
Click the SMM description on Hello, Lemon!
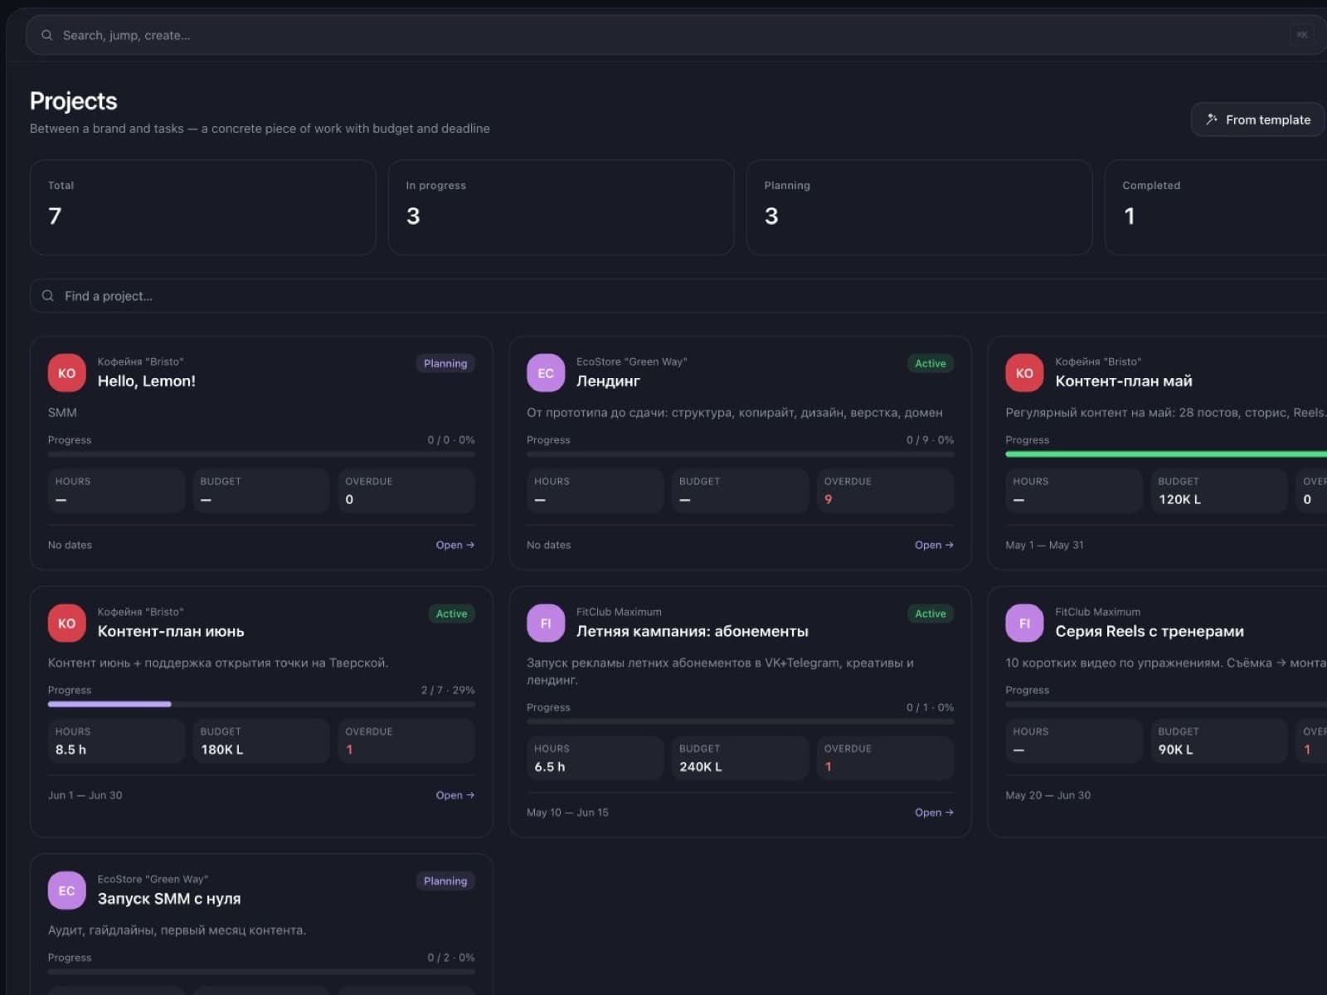pos(62,412)
